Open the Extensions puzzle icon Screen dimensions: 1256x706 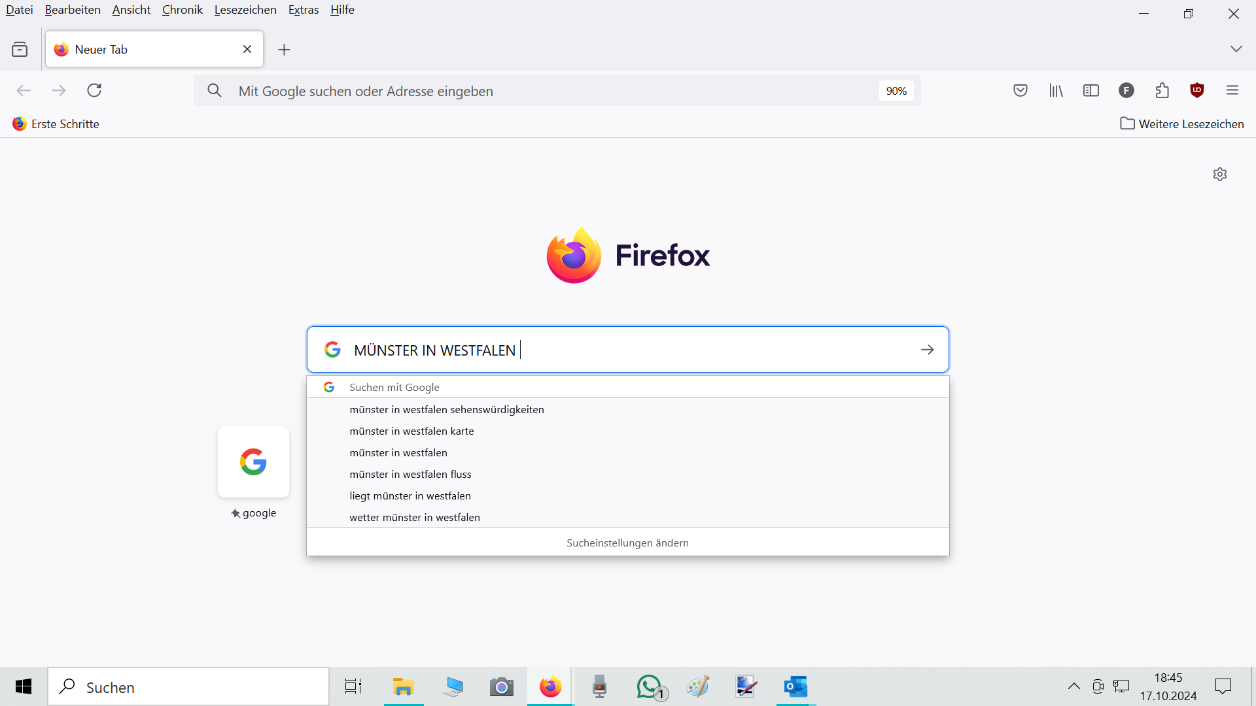pyautogui.click(x=1162, y=90)
